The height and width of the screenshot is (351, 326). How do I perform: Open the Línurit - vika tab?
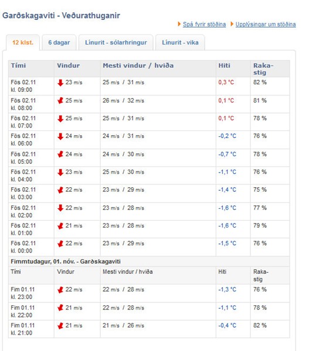coord(180,43)
